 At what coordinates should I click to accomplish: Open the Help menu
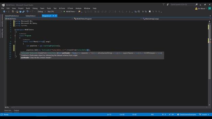(94, 8)
